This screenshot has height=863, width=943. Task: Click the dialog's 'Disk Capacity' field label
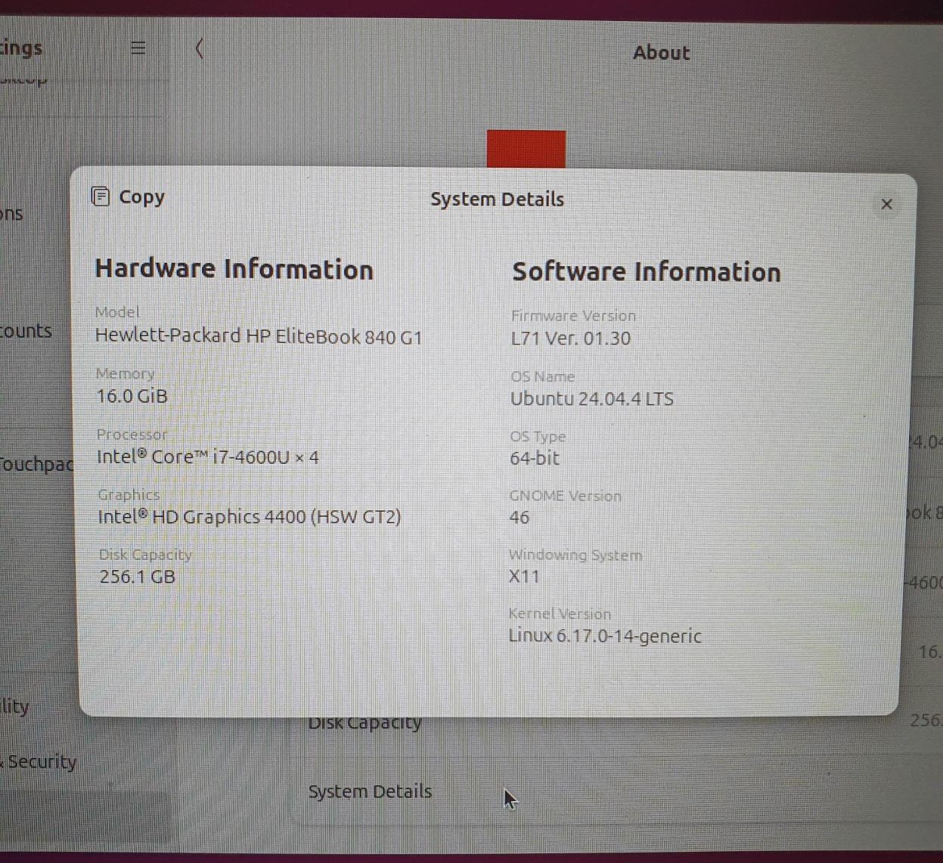pos(145,555)
